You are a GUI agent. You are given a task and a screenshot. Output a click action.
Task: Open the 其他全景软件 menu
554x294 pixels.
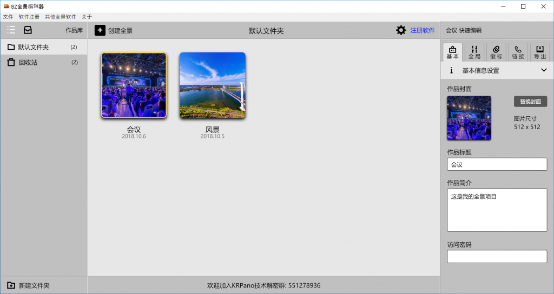pos(61,17)
